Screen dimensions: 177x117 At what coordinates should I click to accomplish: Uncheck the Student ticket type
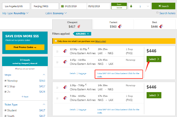pyautogui.click(x=5, y=110)
